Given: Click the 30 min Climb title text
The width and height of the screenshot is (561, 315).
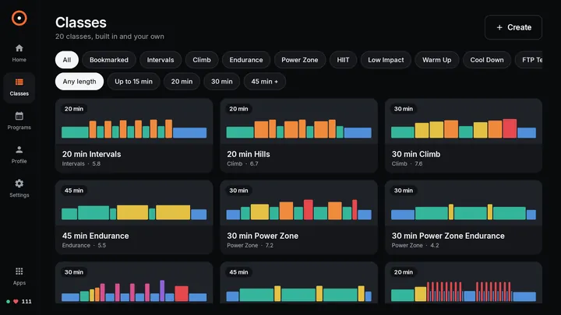Looking at the screenshot, I should pyautogui.click(x=416, y=154).
